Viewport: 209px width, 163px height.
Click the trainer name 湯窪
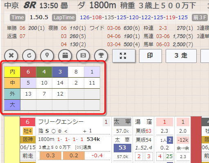144,122
